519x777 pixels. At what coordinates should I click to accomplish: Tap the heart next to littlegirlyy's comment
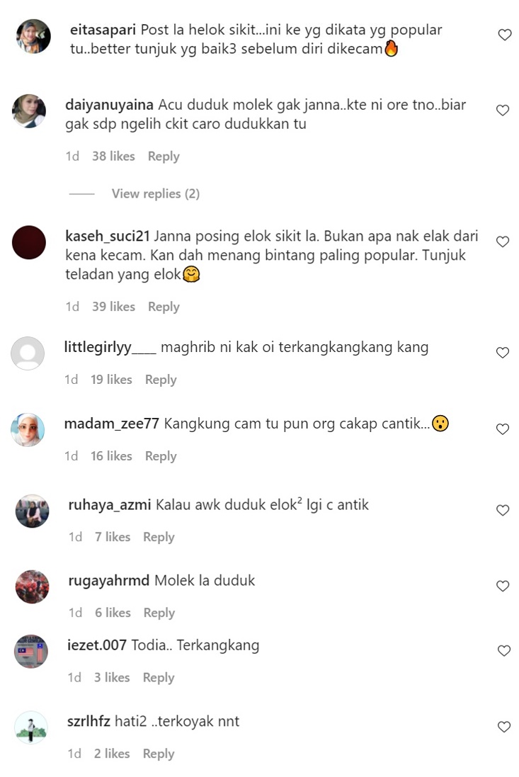tap(503, 352)
